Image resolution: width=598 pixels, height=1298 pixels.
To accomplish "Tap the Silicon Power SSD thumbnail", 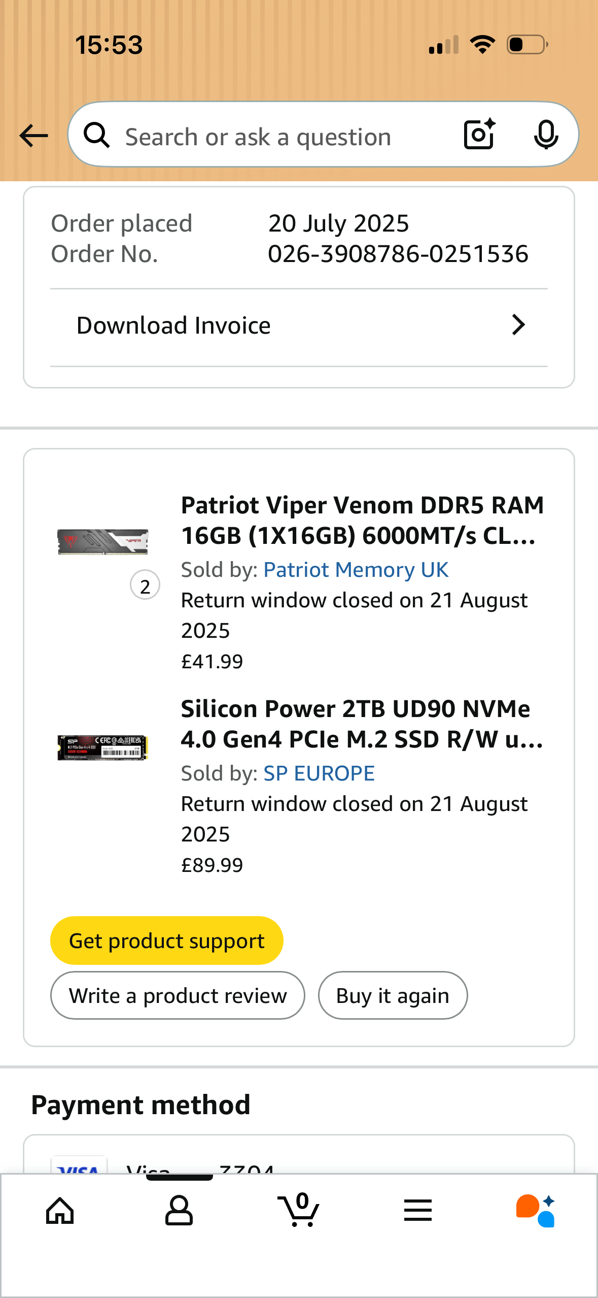I will [102, 748].
